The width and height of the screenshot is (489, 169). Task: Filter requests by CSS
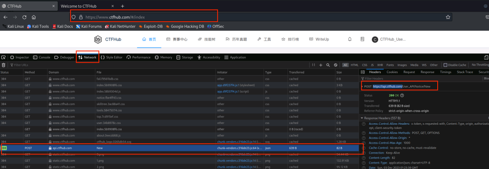click(364, 65)
